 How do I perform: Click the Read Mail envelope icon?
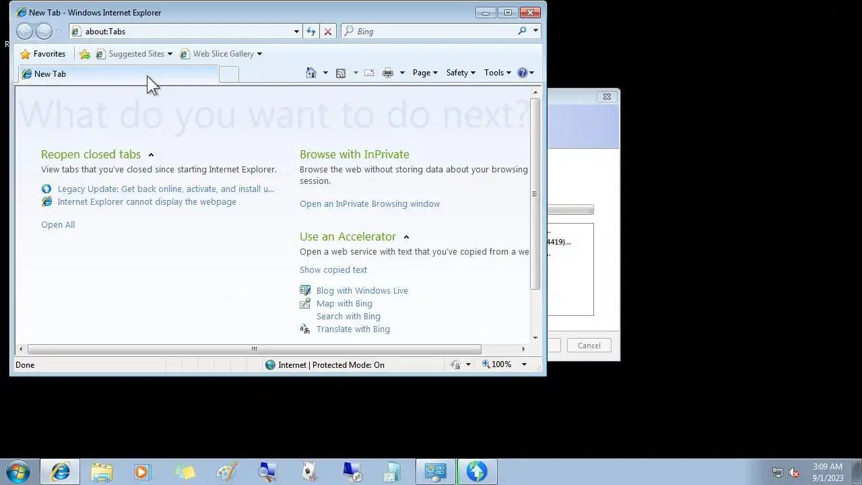click(x=369, y=73)
